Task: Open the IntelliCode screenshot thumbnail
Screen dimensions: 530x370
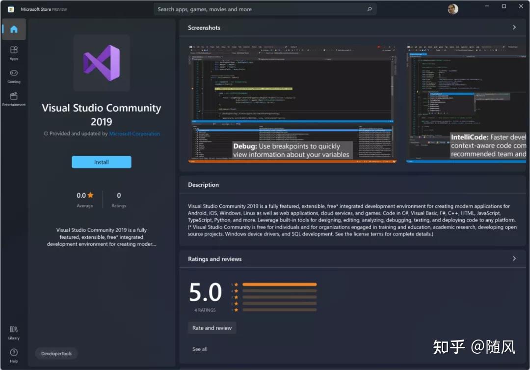Action: [466, 103]
